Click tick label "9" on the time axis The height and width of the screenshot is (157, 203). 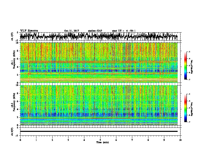164,140
